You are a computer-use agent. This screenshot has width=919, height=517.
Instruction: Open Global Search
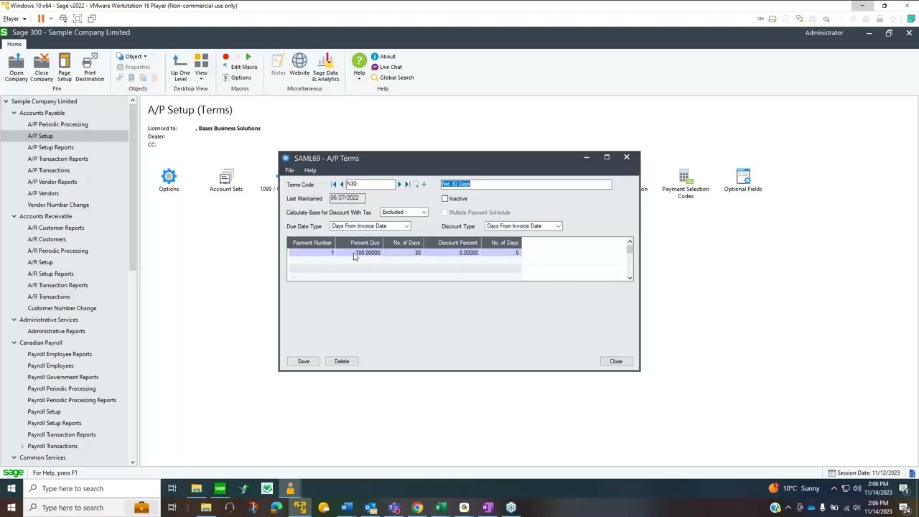[x=392, y=78]
